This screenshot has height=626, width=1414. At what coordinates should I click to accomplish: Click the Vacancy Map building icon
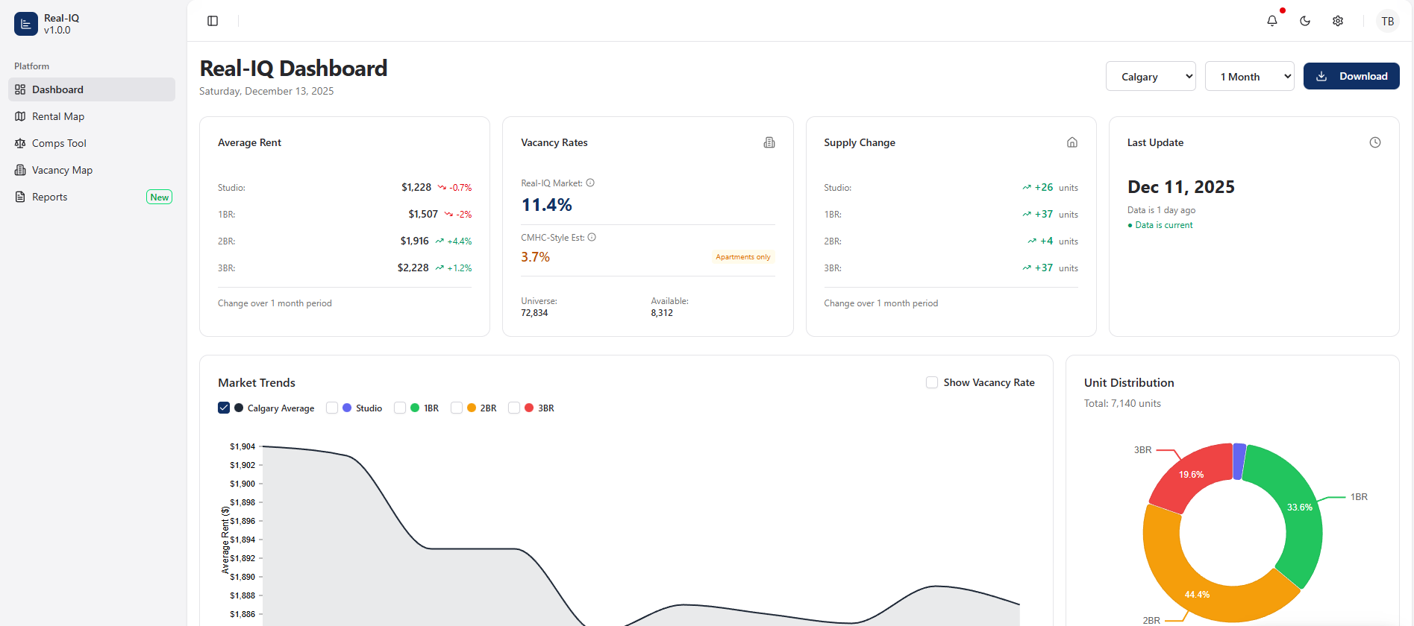(x=20, y=170)
